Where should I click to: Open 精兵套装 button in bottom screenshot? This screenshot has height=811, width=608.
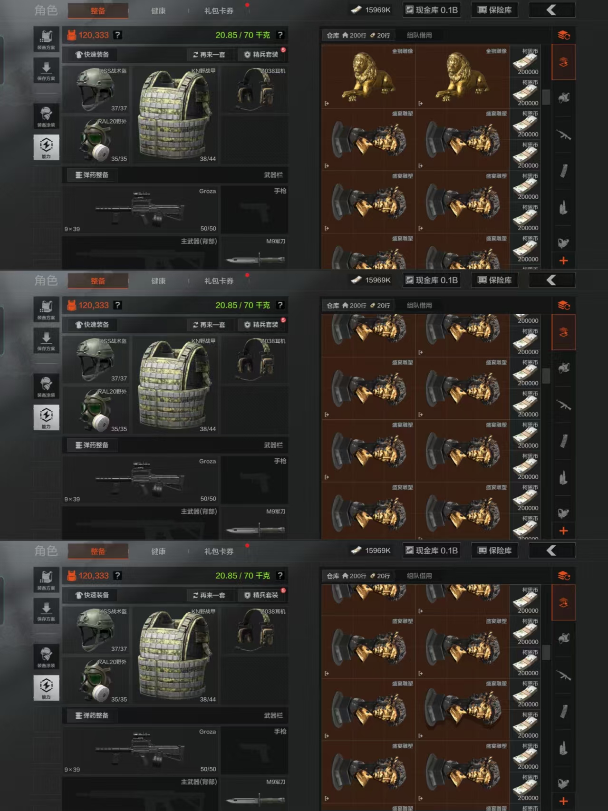(262, 595)
